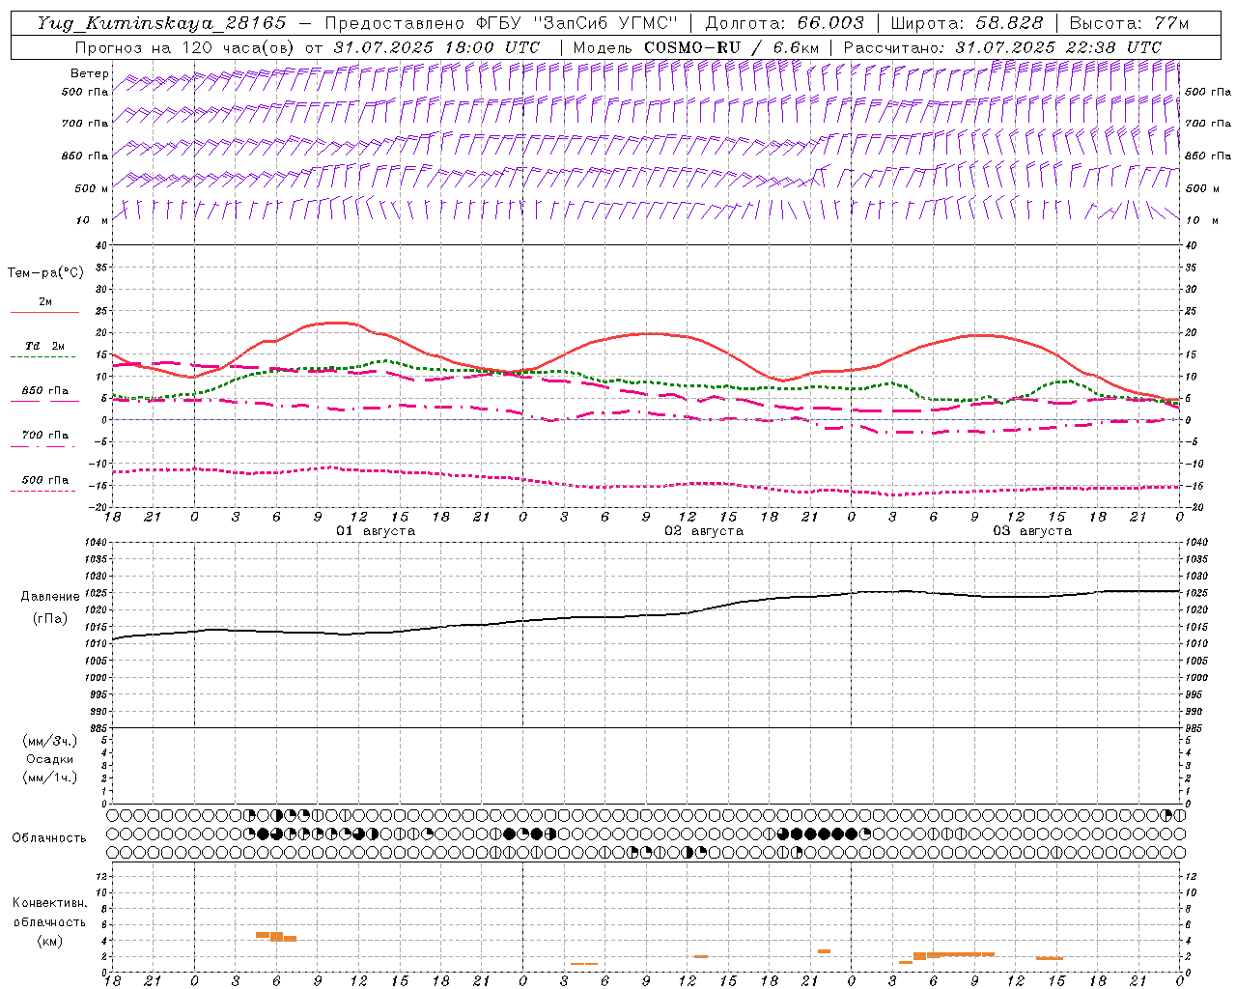1236x989 pixels.
Task: Click the '02 августа' date label
Action: [x=704, y=531]
